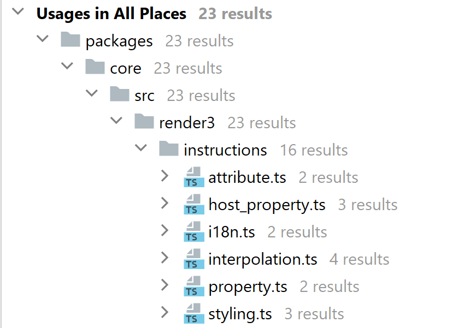
Task: Collapse the src folder chevron
Action: click(92, 93)
